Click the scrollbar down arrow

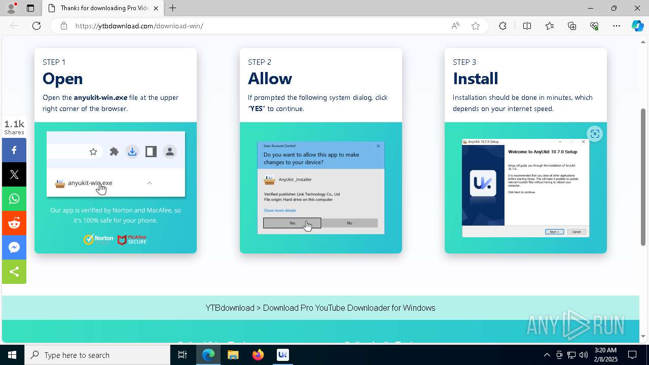point(643,336)
